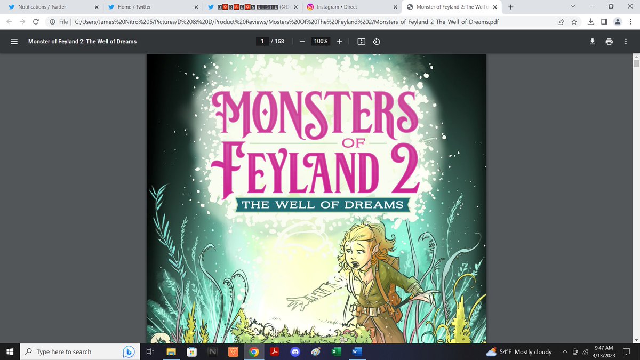This screenshot has height=360, width=640.
Task: Open Chrome downloads panel
Action: coord(591,22)
